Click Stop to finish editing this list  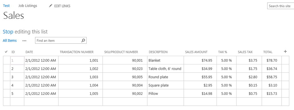8,32
